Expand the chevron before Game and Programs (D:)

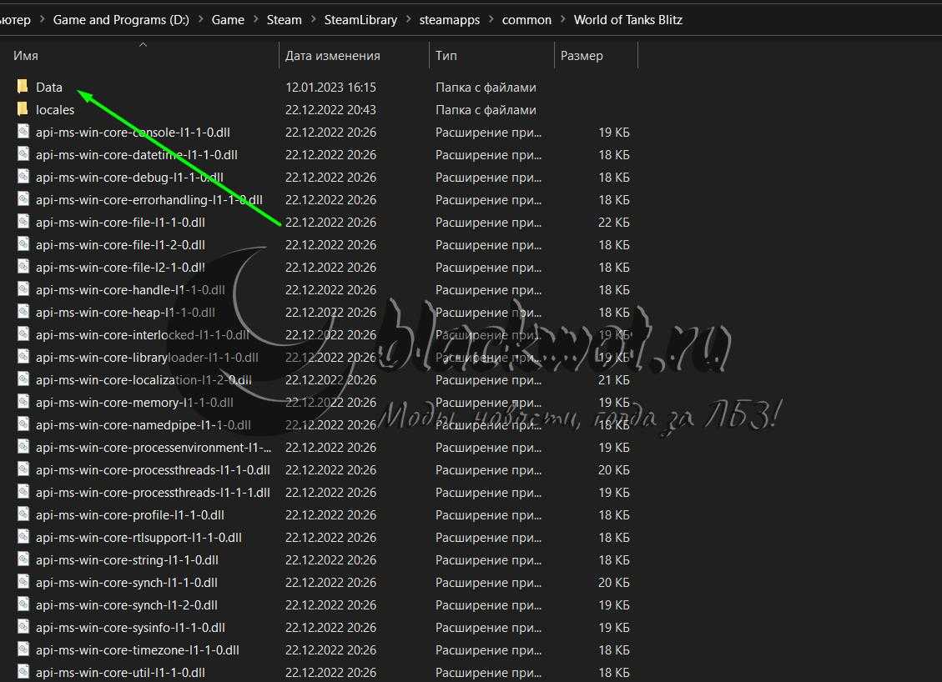(42, 19)
